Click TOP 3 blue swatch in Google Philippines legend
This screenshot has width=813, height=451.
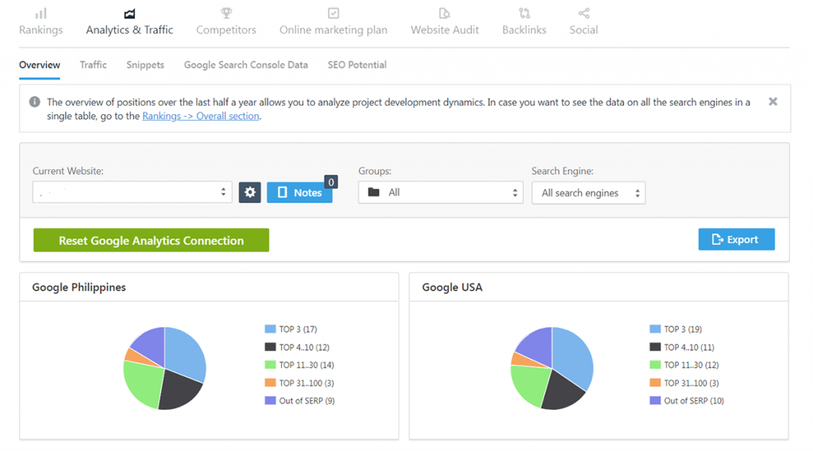(270, 329)
